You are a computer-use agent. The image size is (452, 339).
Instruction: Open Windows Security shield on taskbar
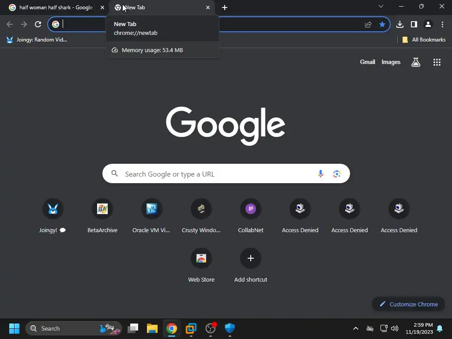[x=230, y=328]
